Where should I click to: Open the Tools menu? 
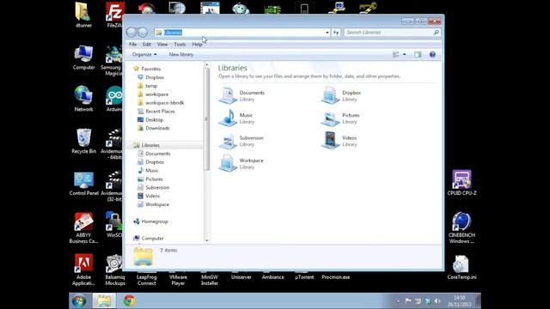click(180, 45)
